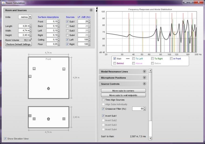Click the room Length input field

point(24,26)
